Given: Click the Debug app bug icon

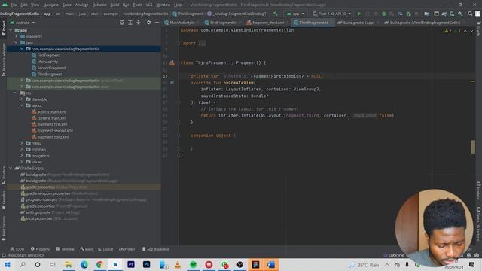Looking at the screenshot, I should (383, 14).
